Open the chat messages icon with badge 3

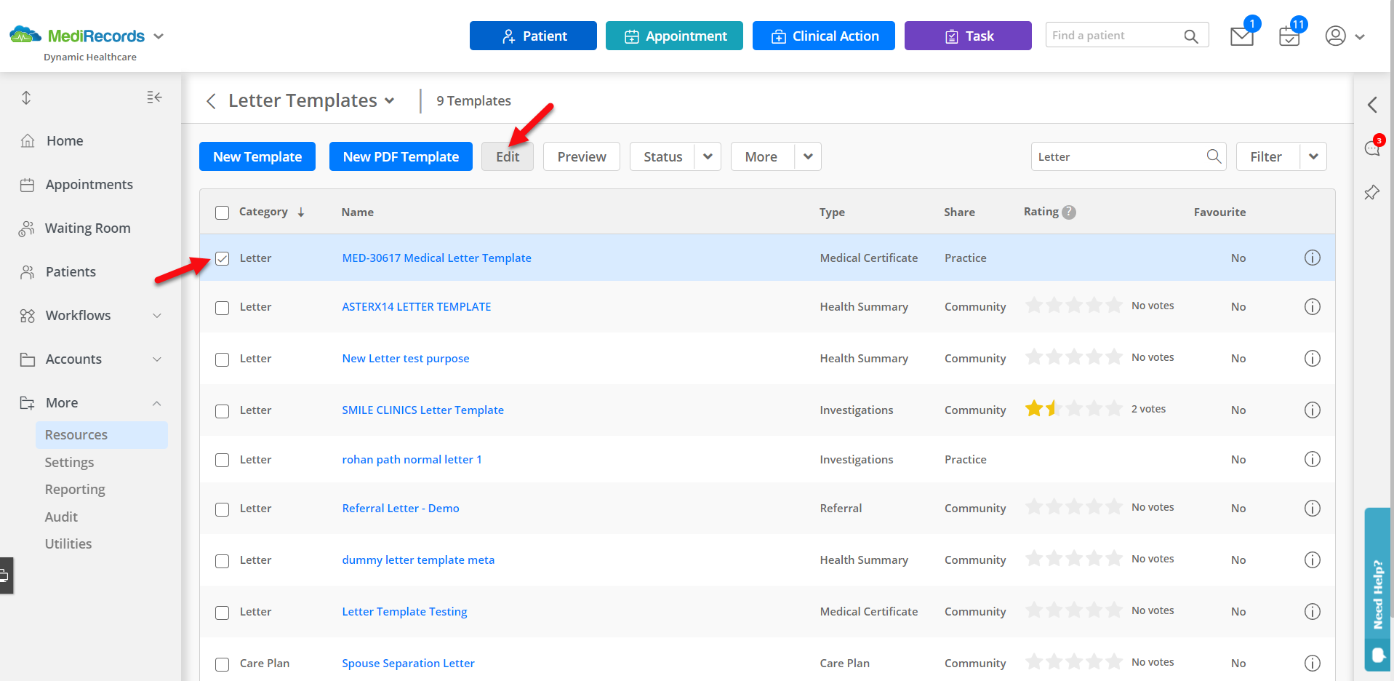point(1372,148)
